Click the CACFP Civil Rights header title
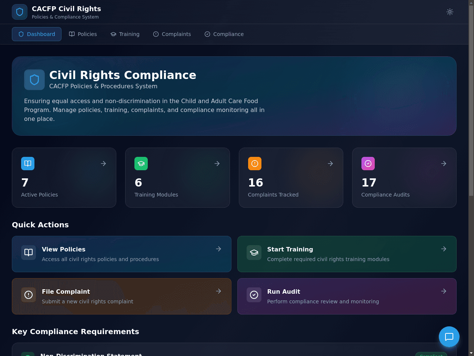 point(66,9)
